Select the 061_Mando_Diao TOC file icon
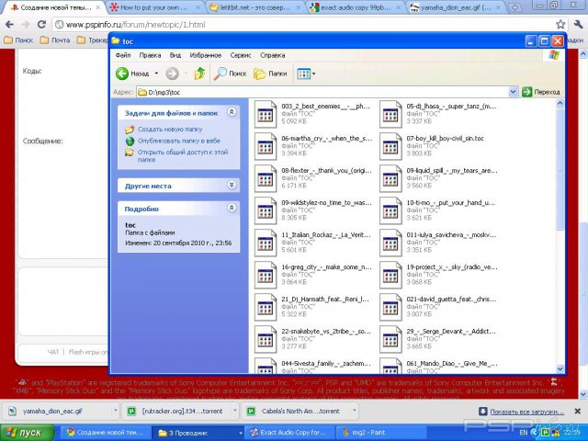588x441 pixels. coord(391,370)
